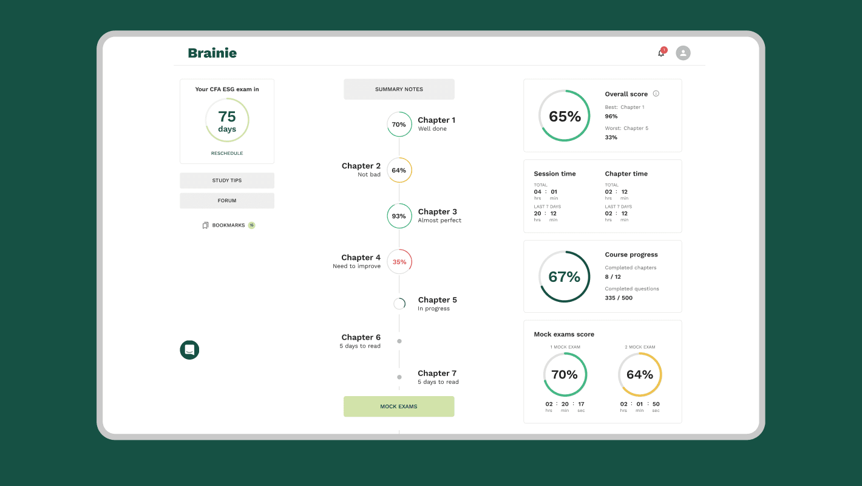Click '1 MOCK EXAM' label
The height and width of the screenshot is (486, 862).
click(x=565, y=347)
